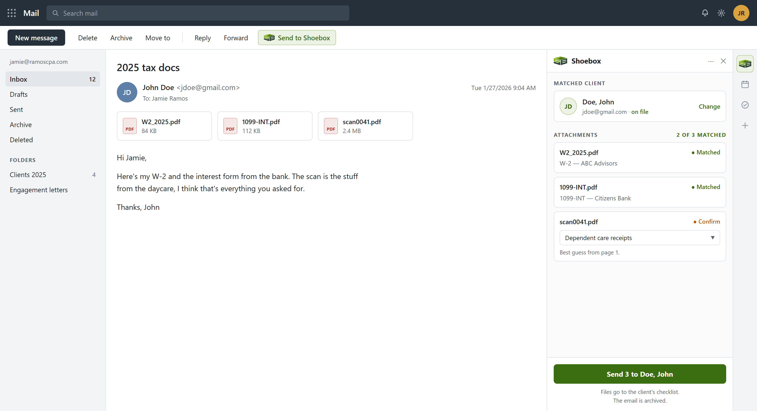Open the app launcher grid icon
The height and width of the screenshot is (411, 757).
click(11, 13)
